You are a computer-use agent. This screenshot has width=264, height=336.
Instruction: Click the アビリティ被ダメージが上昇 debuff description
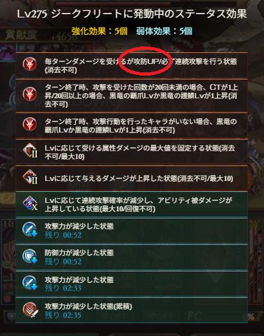point(138,205)
